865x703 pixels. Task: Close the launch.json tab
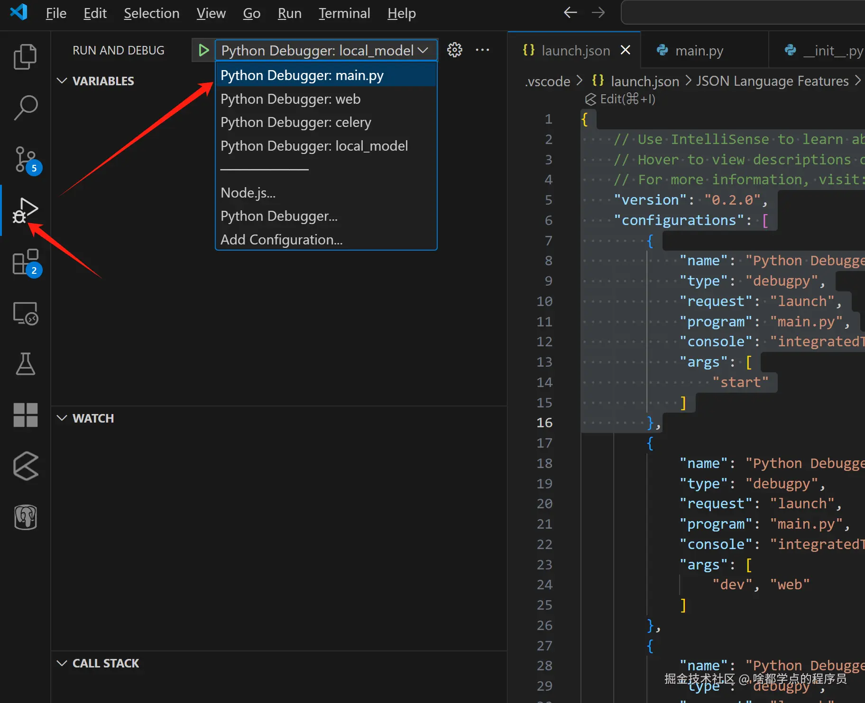click(626, 50)
